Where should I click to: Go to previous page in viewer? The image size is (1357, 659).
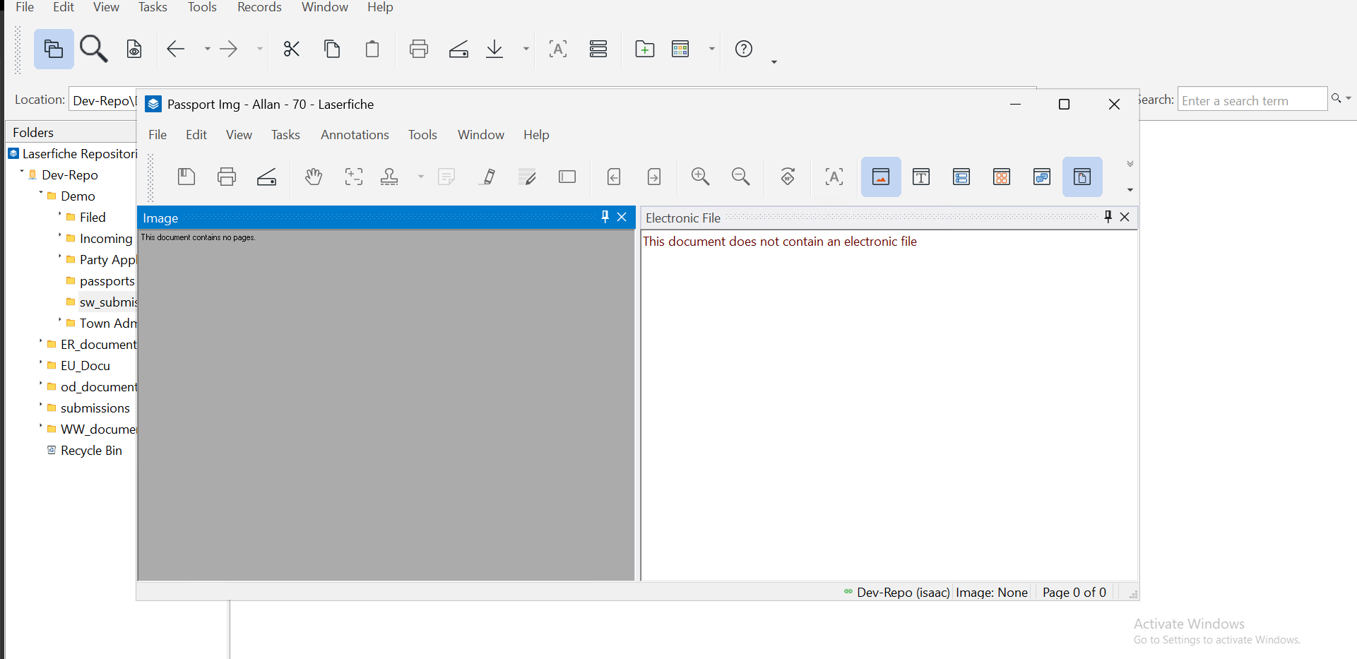[615, 177]
